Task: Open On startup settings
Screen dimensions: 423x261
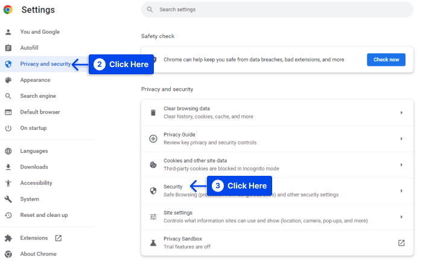Action: click(x=33, y=128)
